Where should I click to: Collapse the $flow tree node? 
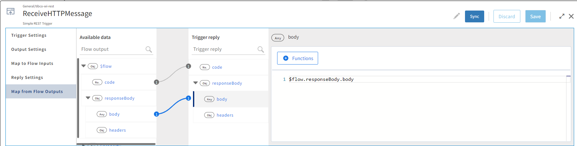click(x=84, y=66)
